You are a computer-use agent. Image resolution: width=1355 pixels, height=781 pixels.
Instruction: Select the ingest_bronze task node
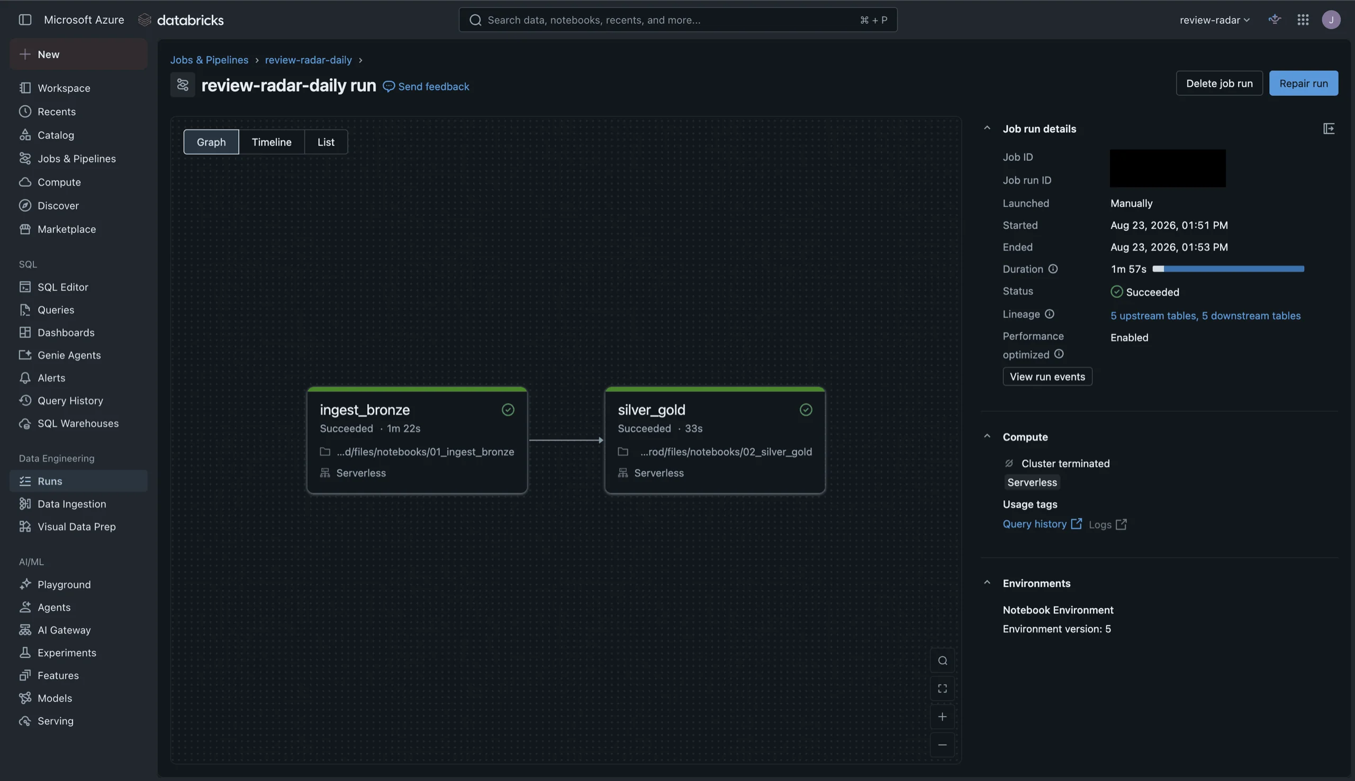point(417,440)
